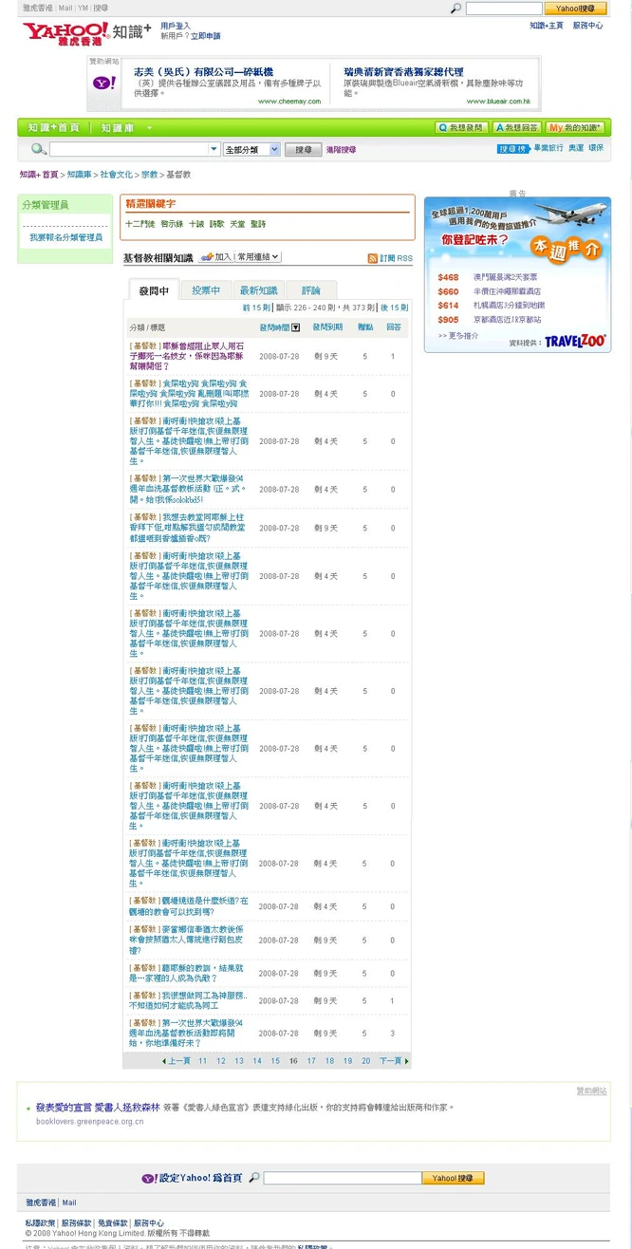Viewport: 632px width, 1249px height.
Task: Click the keyword 十二門徒
Action: tap(139, 224)
